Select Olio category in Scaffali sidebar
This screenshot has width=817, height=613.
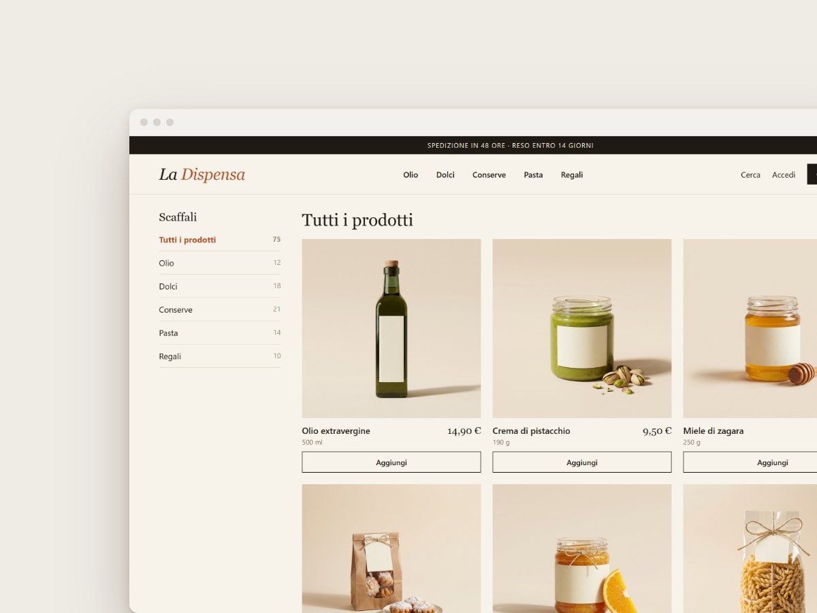[219, 263]
